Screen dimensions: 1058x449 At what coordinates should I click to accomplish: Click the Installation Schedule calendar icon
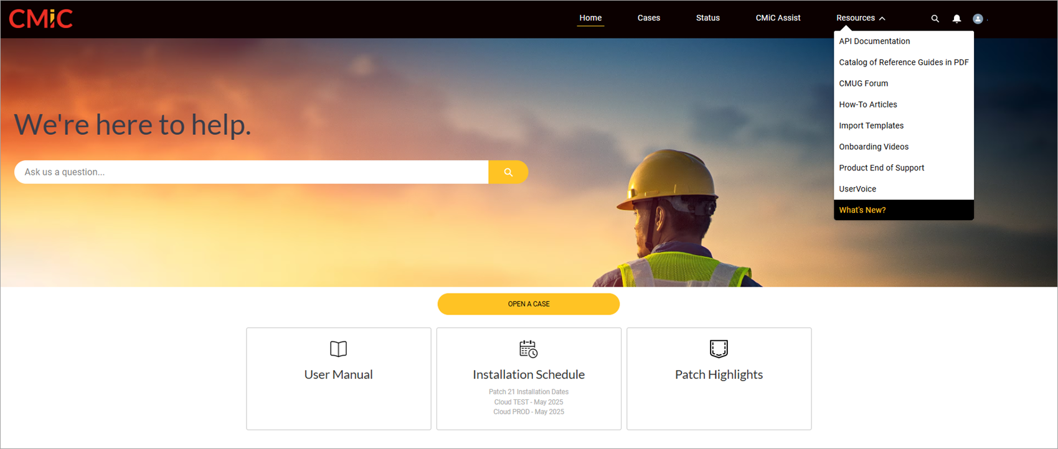[x=529, y=349]
